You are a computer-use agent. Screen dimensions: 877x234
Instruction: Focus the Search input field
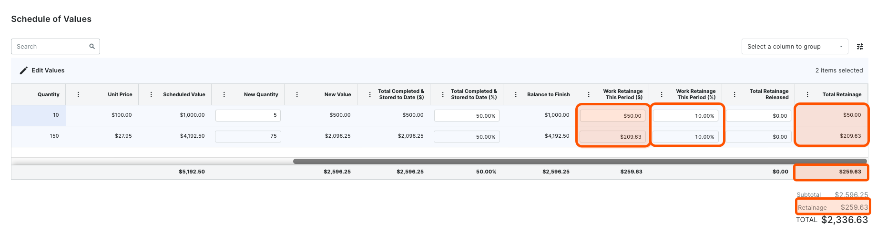[x=55, y=46]
